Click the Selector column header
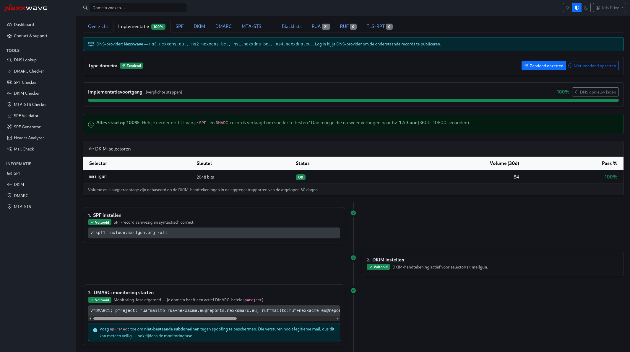The width and height of the screenshot is (630, 352). pos(98,163)
